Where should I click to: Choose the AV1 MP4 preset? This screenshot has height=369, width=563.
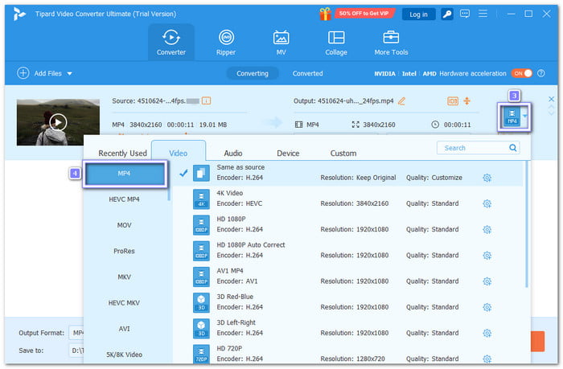347,276
